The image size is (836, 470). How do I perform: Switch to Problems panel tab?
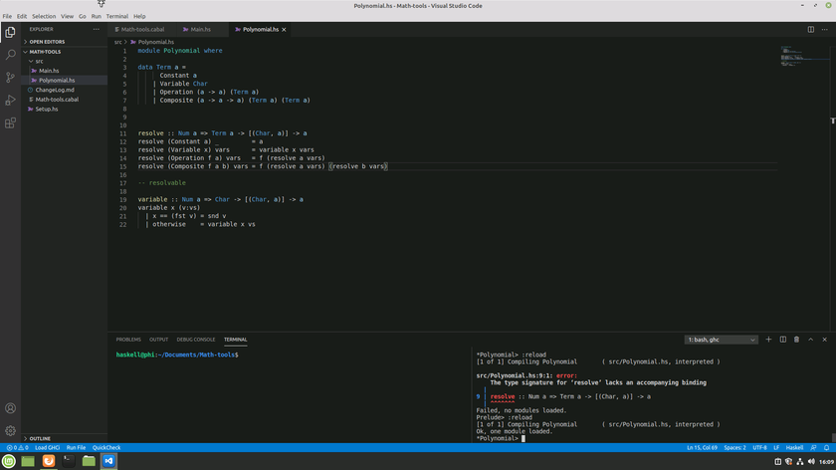tap(128, 340)
